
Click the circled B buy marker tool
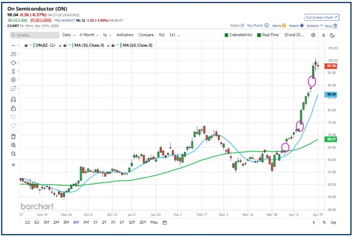tap(13, 80)
